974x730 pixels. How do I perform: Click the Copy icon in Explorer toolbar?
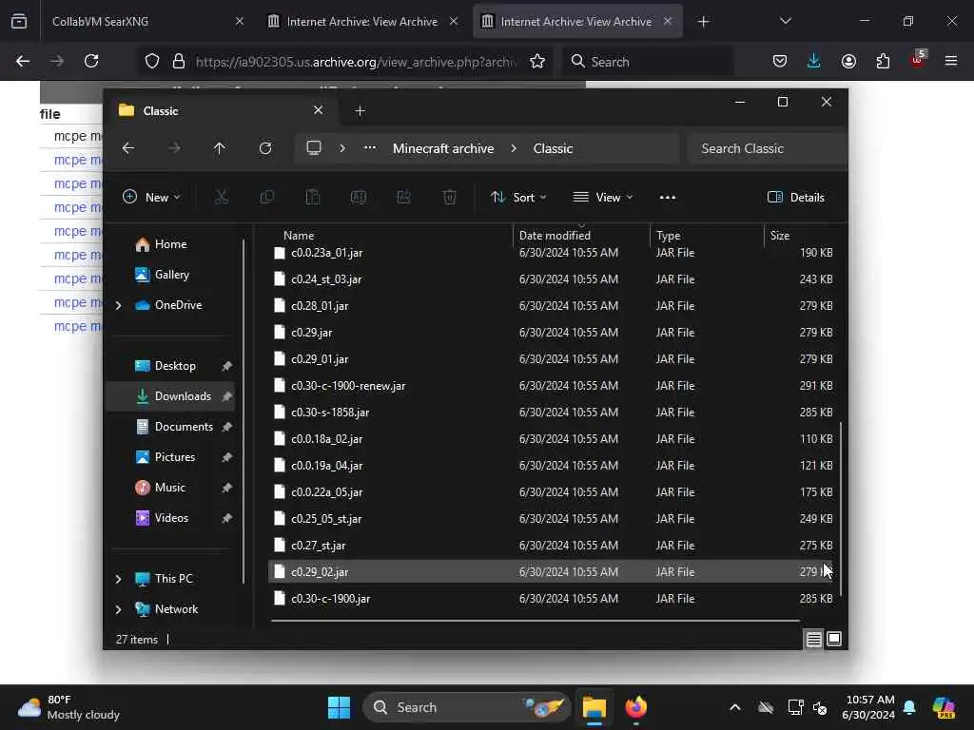[267, 198]
